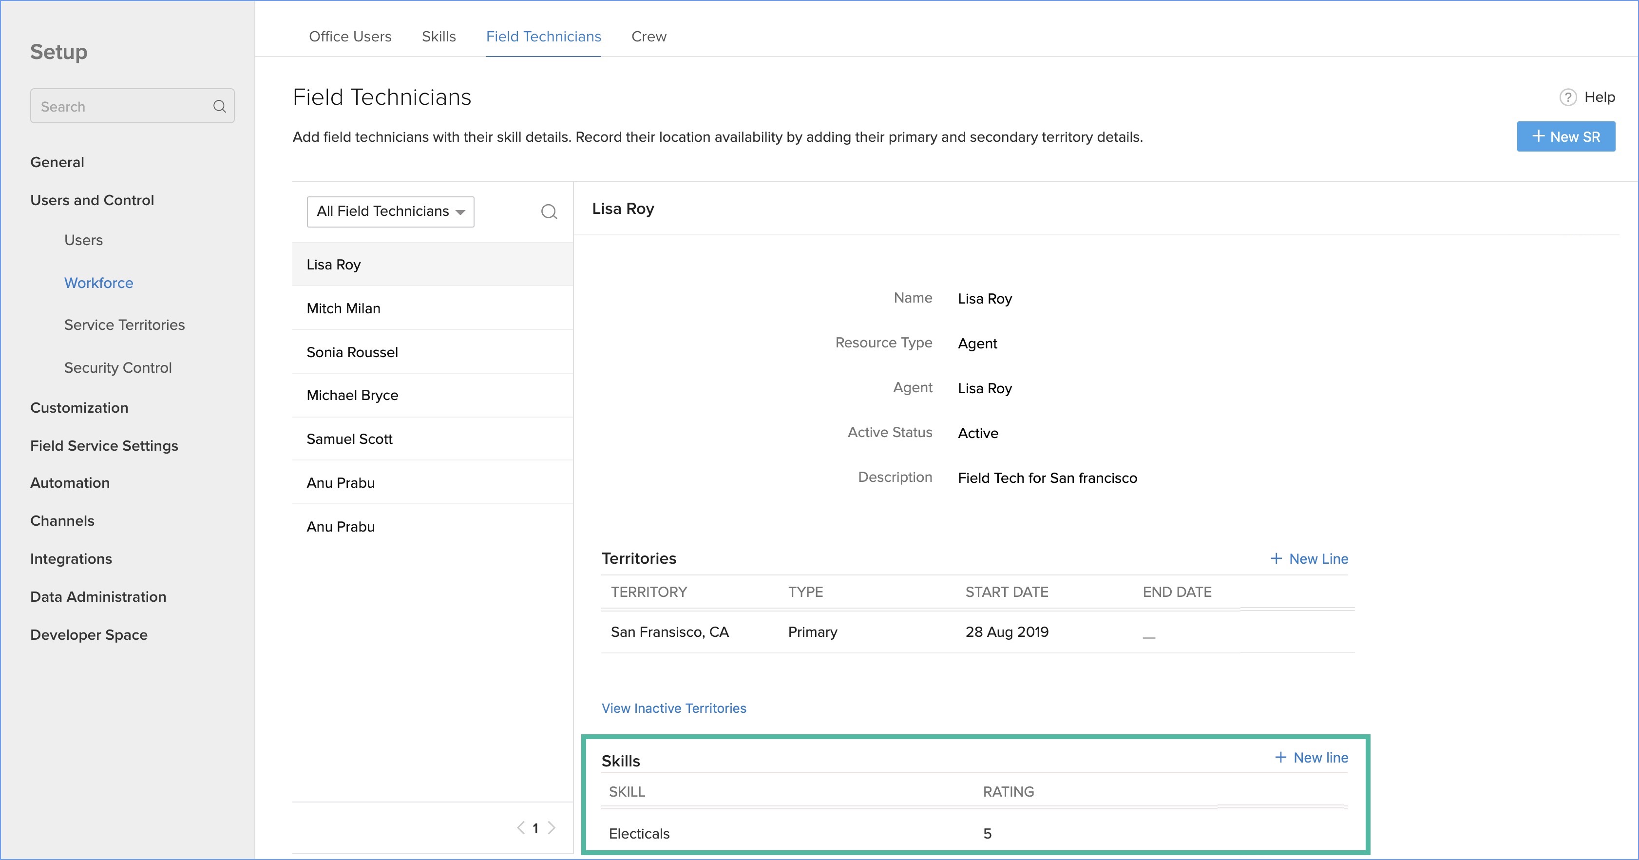Click the New SR button
This screenshot has width=1639, height=860.
(x=1565, y=137)
